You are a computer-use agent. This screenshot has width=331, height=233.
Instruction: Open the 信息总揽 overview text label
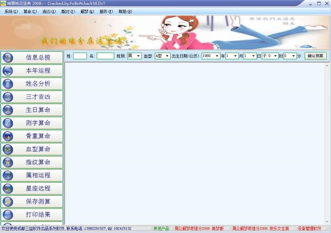[x=38, y=57]
